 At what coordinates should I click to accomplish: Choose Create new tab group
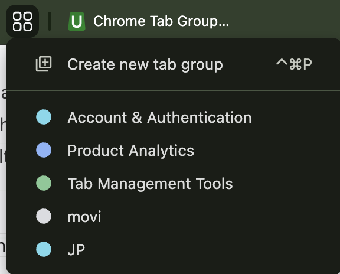(174, 64)
